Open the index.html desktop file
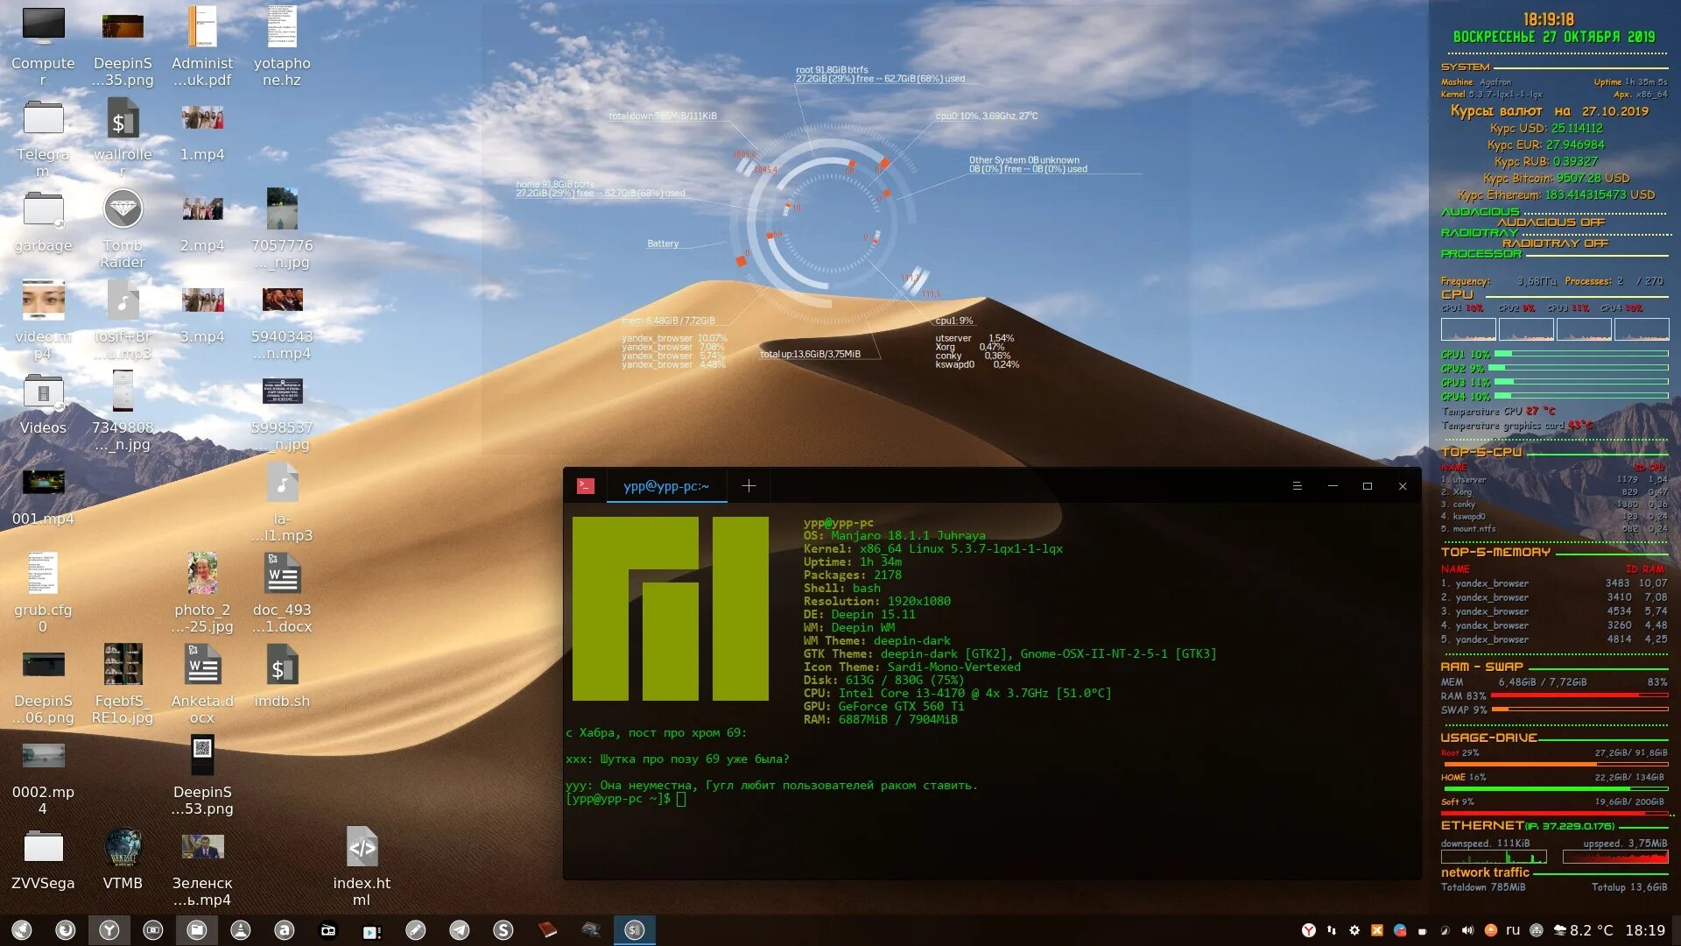This screenshot has width=1681, height=946. (x=362, y=848)
